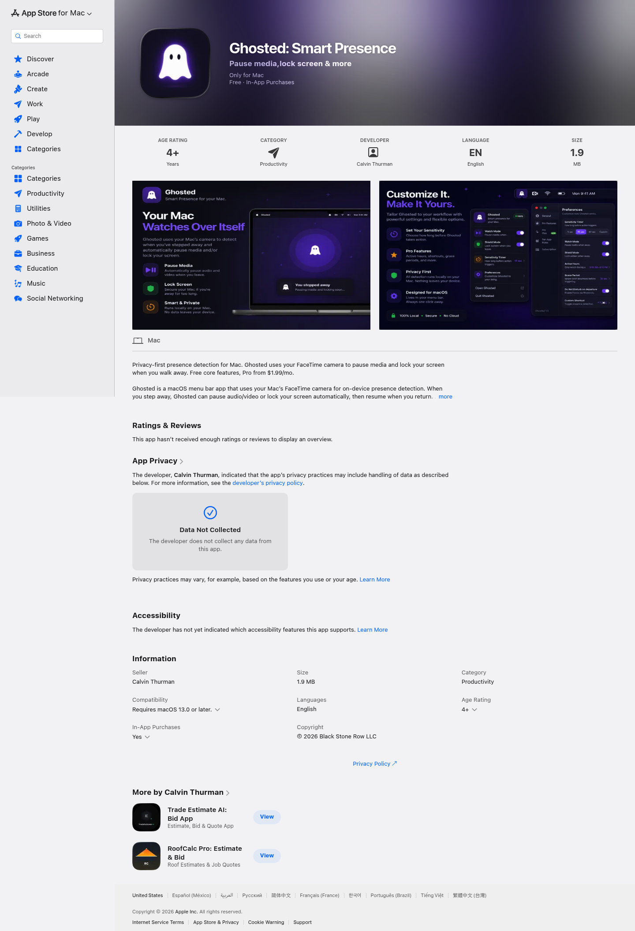Click the RoofCalc Pro app icon

click(x=146, y=856)
